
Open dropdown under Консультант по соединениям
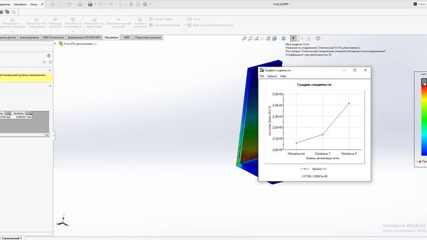tap(37, 31)
